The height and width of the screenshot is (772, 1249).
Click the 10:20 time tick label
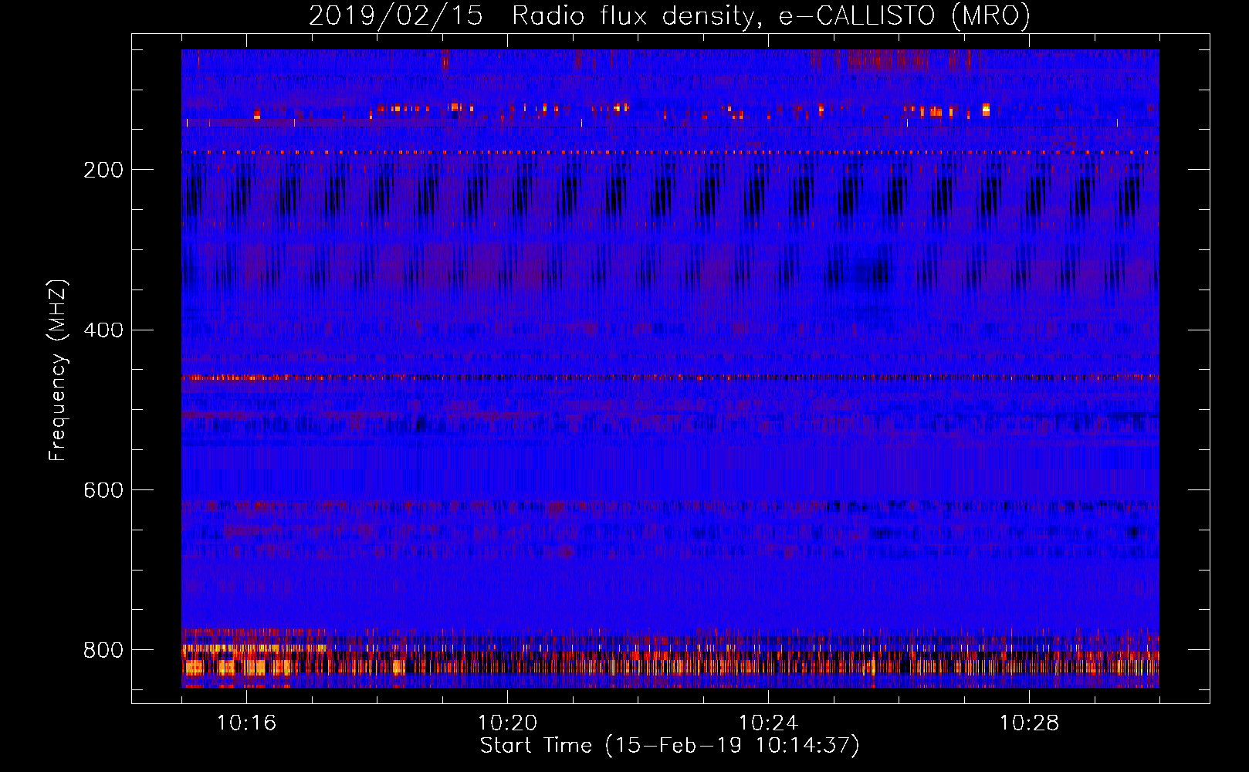point(507,723)
